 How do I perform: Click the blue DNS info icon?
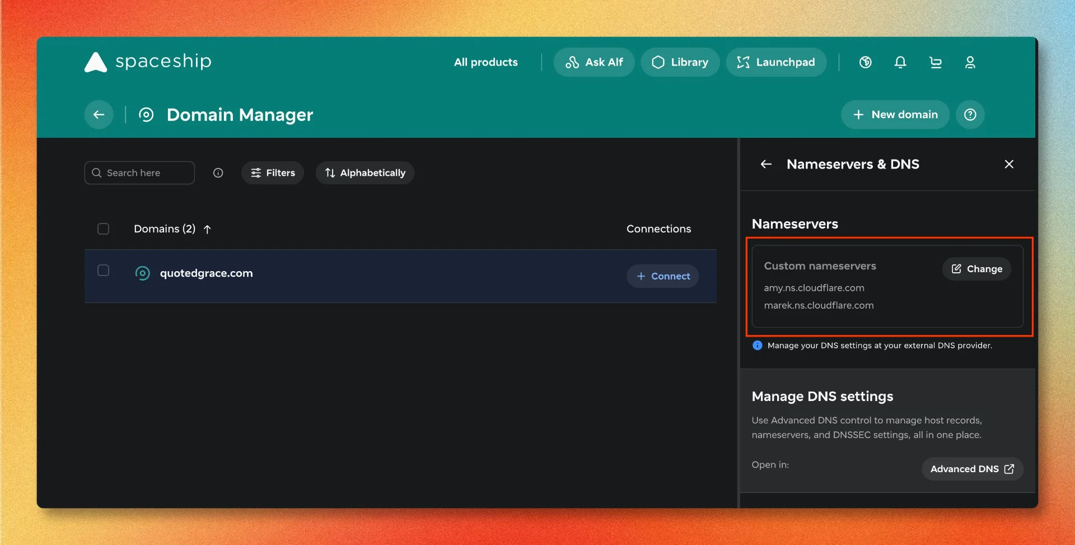(x=758, y=345)
